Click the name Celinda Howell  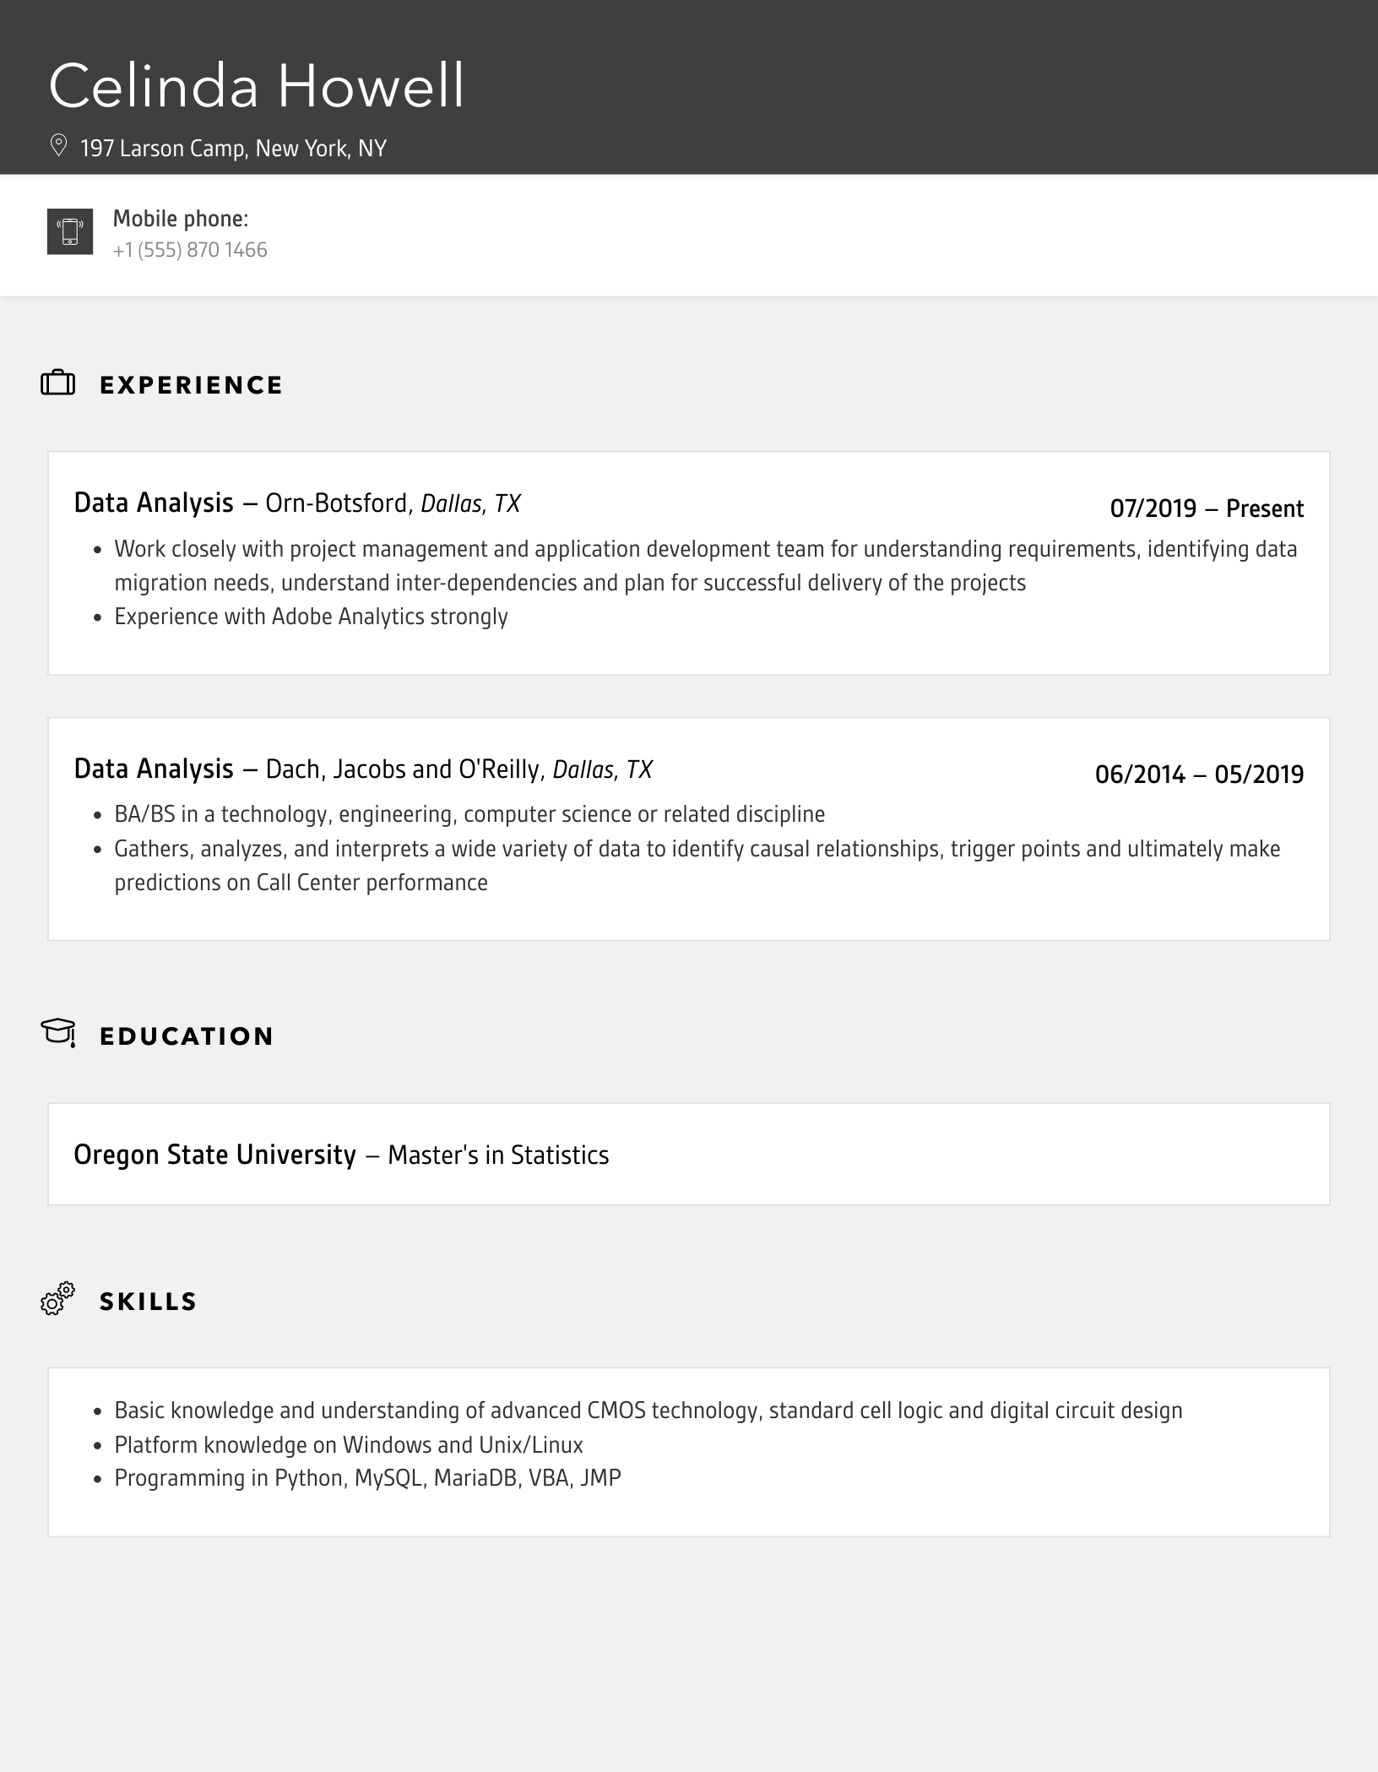(256, 86)
